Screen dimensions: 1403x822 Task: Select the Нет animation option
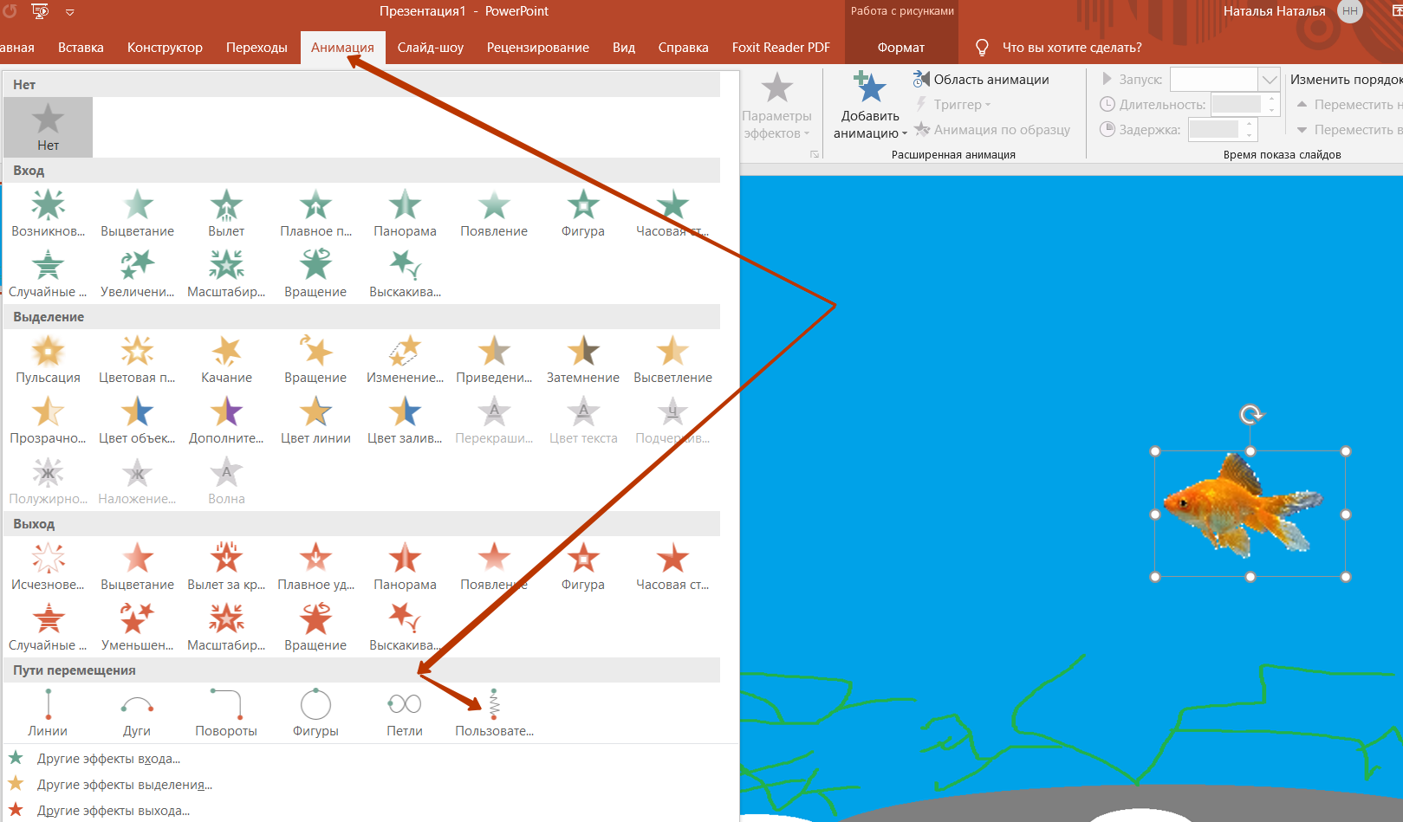[48, 127]
